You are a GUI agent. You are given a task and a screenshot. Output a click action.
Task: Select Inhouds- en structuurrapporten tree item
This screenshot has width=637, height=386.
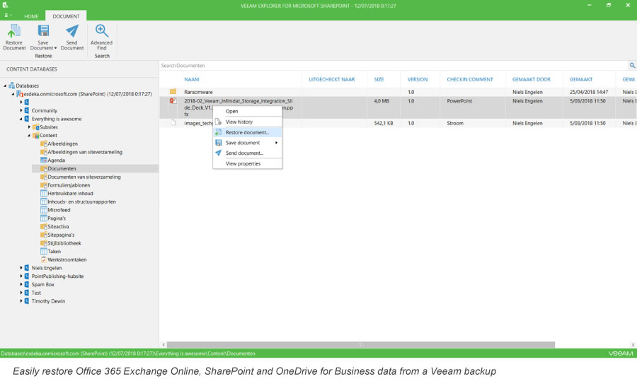tap(81, 201)
